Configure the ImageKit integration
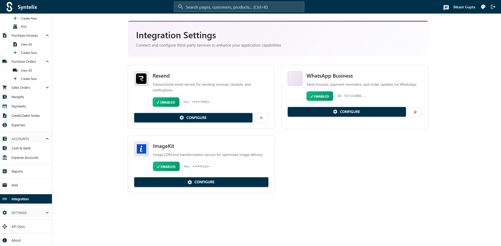501x246 pixels. [201, 182]
